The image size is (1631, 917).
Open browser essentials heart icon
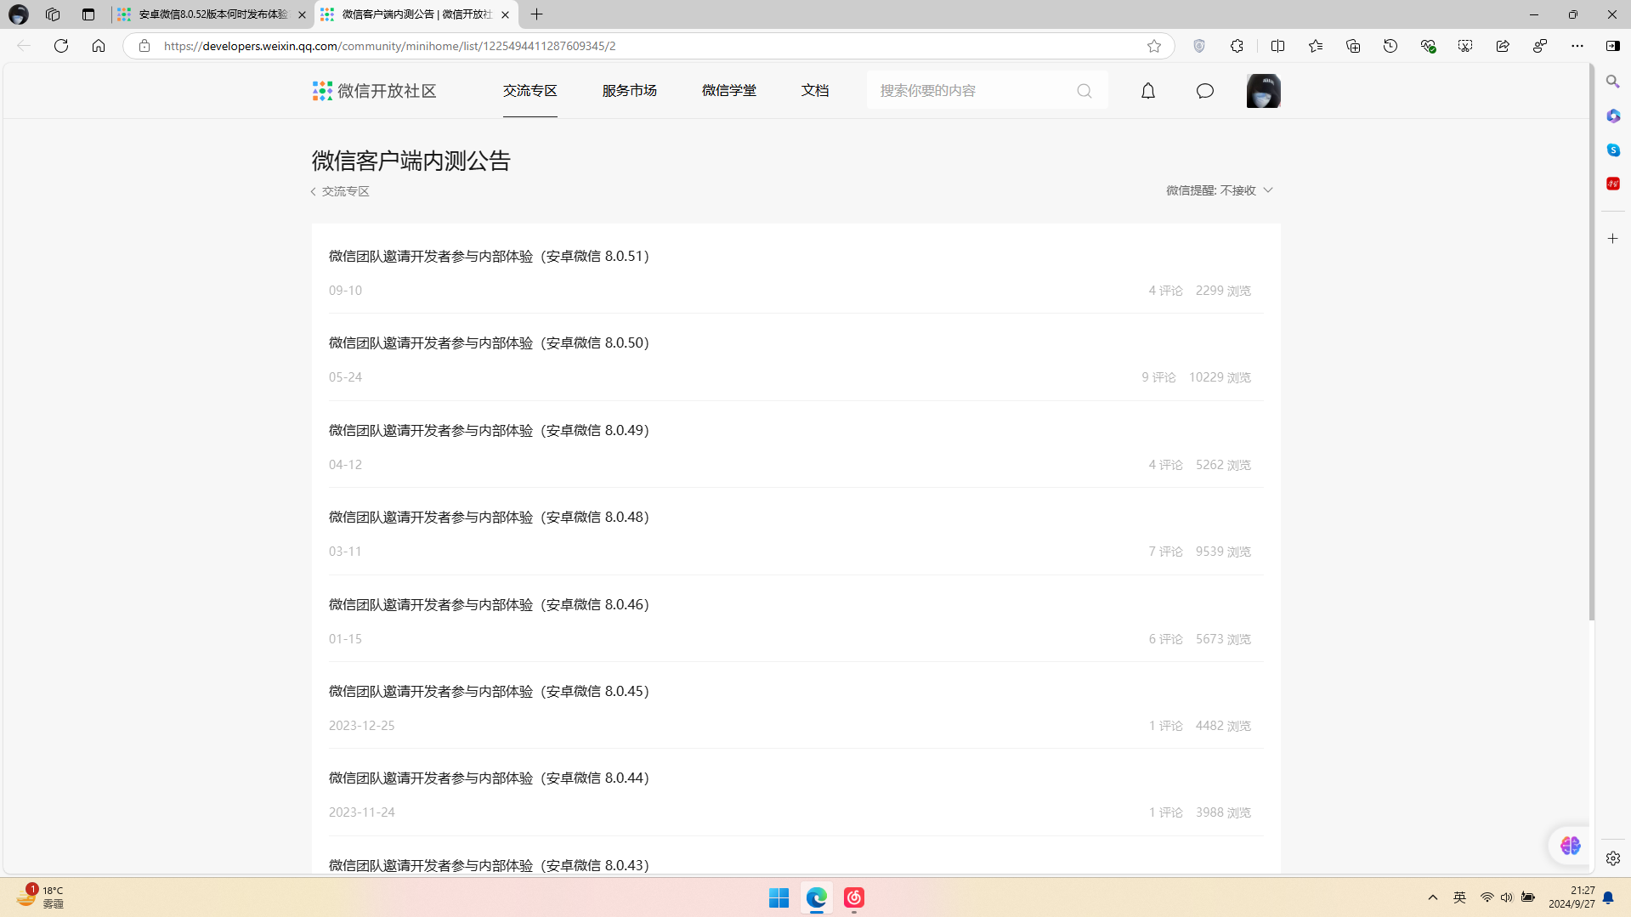1428,46
